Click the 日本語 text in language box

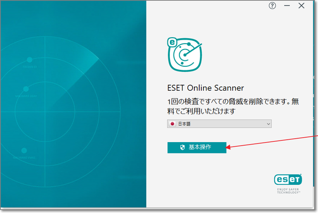tap(185, 123)
